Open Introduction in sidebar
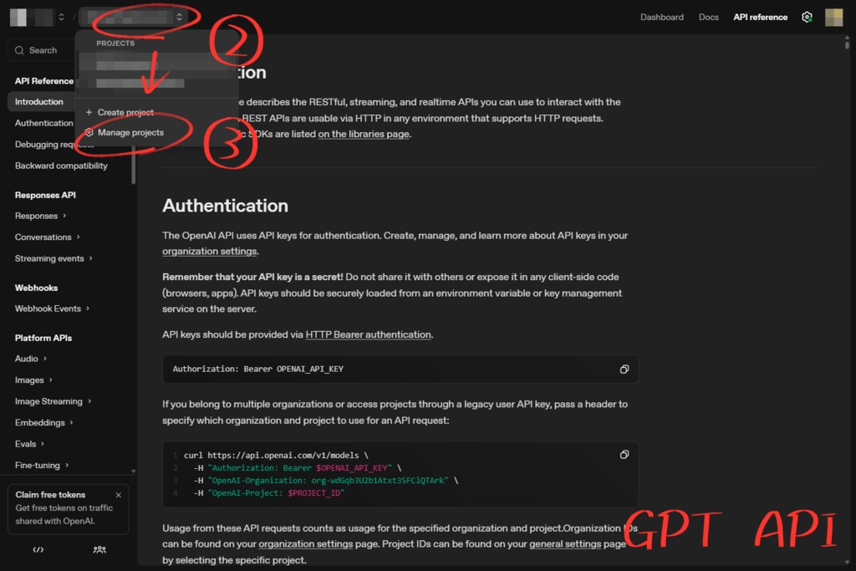Screen dimensions: 856x571 coord(41,101)
